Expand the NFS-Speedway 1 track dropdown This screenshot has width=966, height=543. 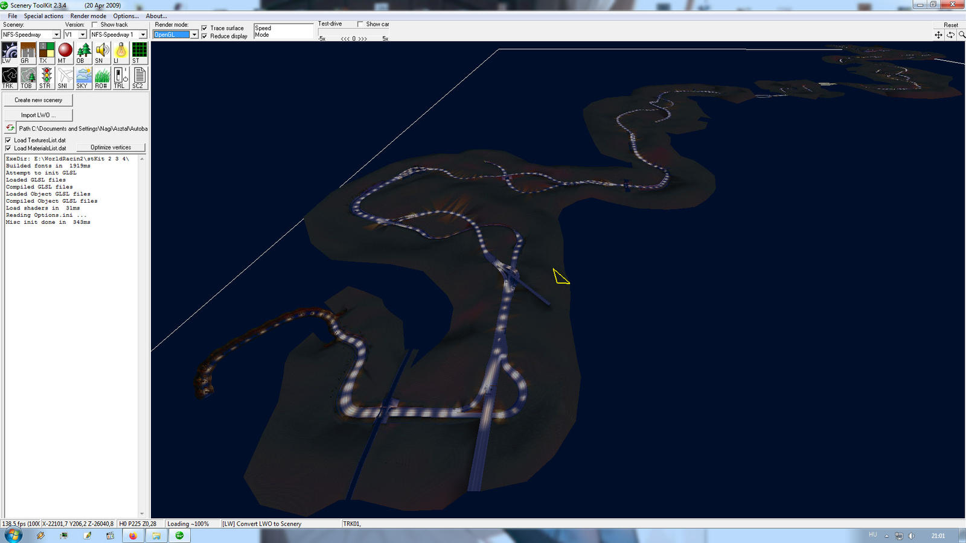point(143,35)
